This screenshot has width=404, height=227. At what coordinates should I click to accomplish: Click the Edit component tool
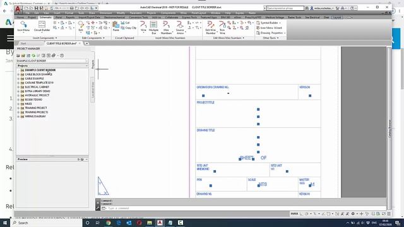tap(81, 26)
